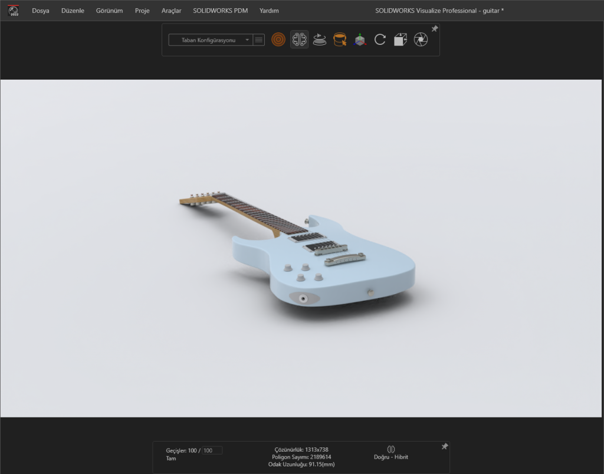Toggle the bottom status panel pin

coord(445,447)
